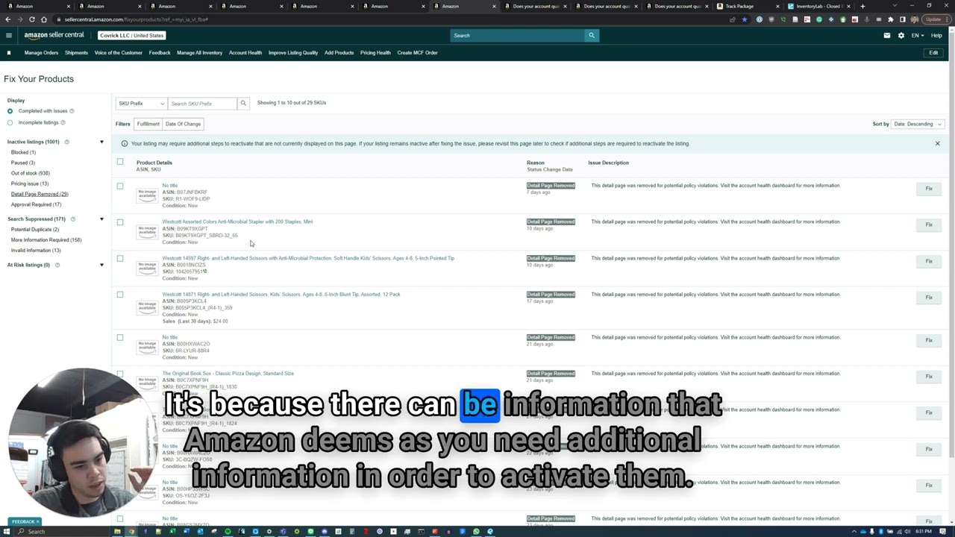The height and width of the screenshot is (537, 955).
Task: Reload the page with browser refresh
Action: [31, 19]
